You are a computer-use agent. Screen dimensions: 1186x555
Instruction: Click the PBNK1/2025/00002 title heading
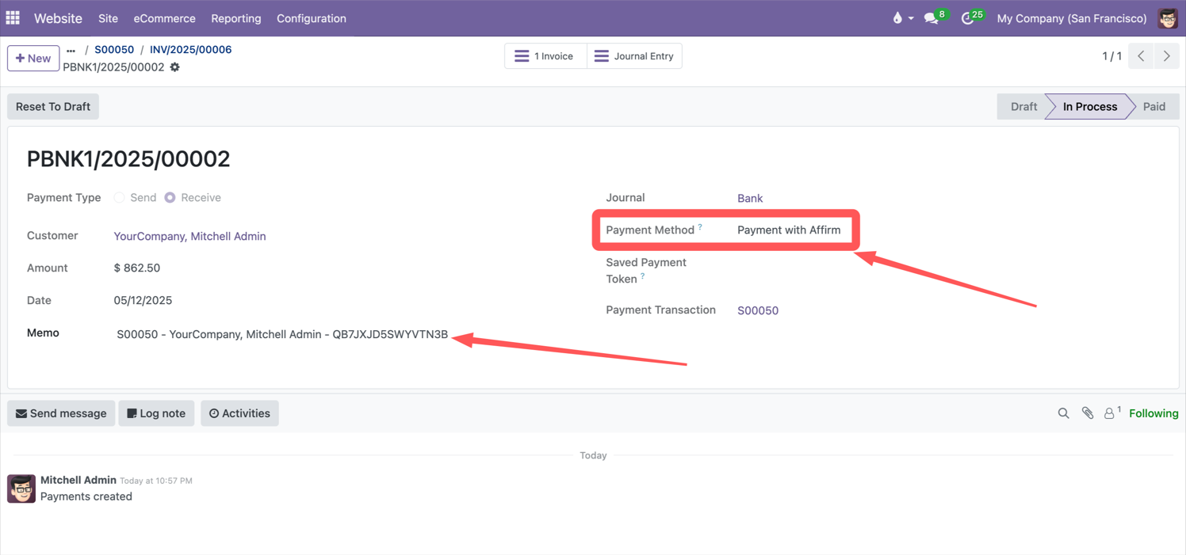coord(128,158)
